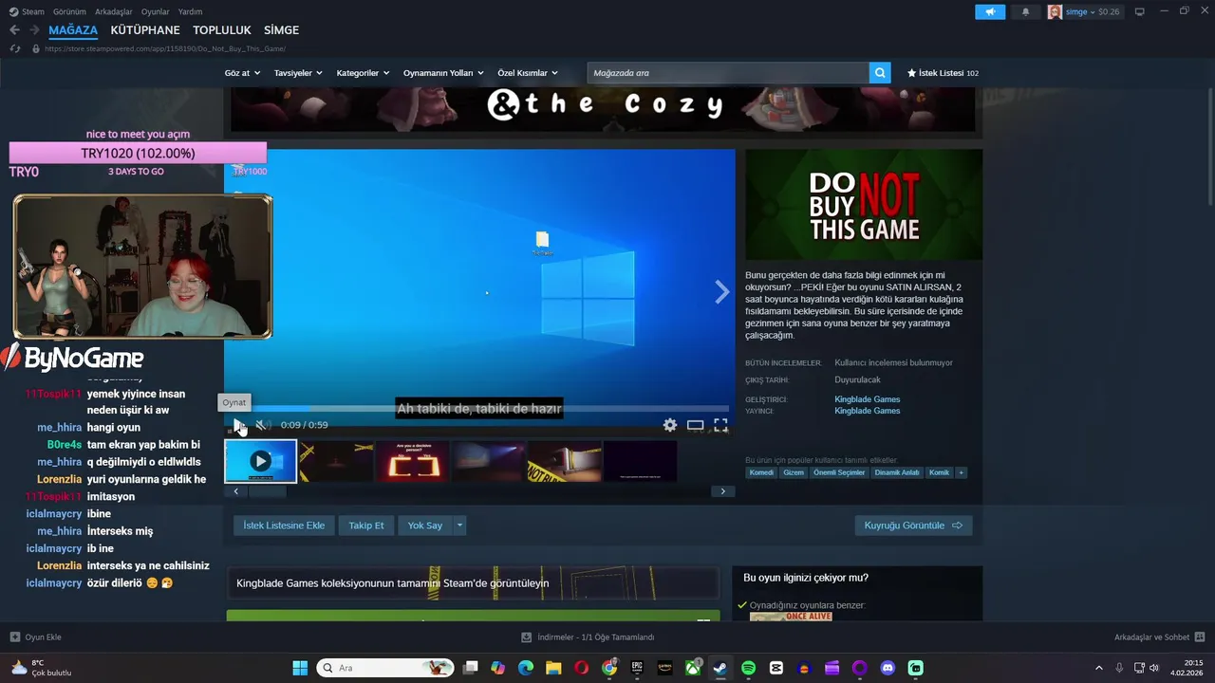Viewport: 1215px width, 683px height.
Task: Expand Oynamanın Yolları dropdown
Action: [443, 73]
